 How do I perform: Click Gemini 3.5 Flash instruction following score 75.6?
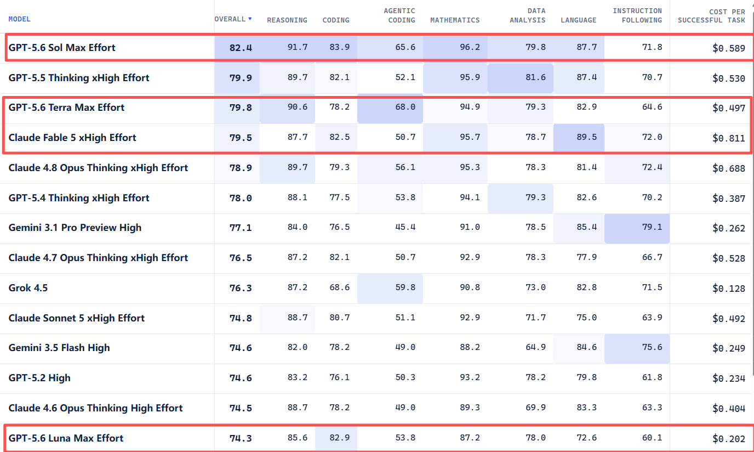coord(652,347)
